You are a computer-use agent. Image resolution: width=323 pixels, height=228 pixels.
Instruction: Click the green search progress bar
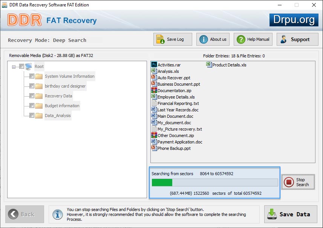215,183
